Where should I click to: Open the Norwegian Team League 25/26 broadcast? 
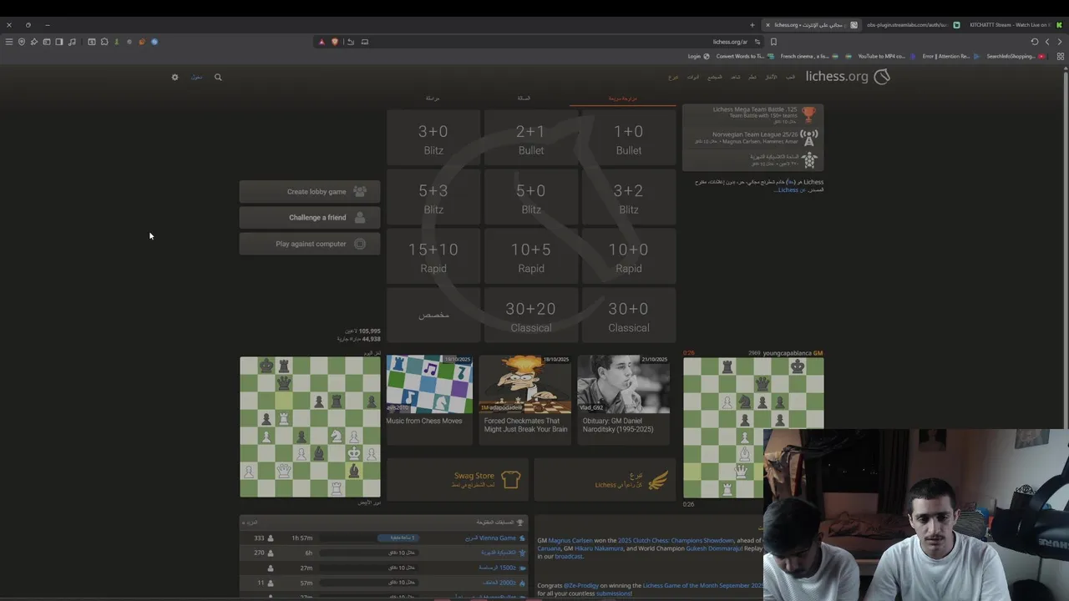(x=753, y=137)
